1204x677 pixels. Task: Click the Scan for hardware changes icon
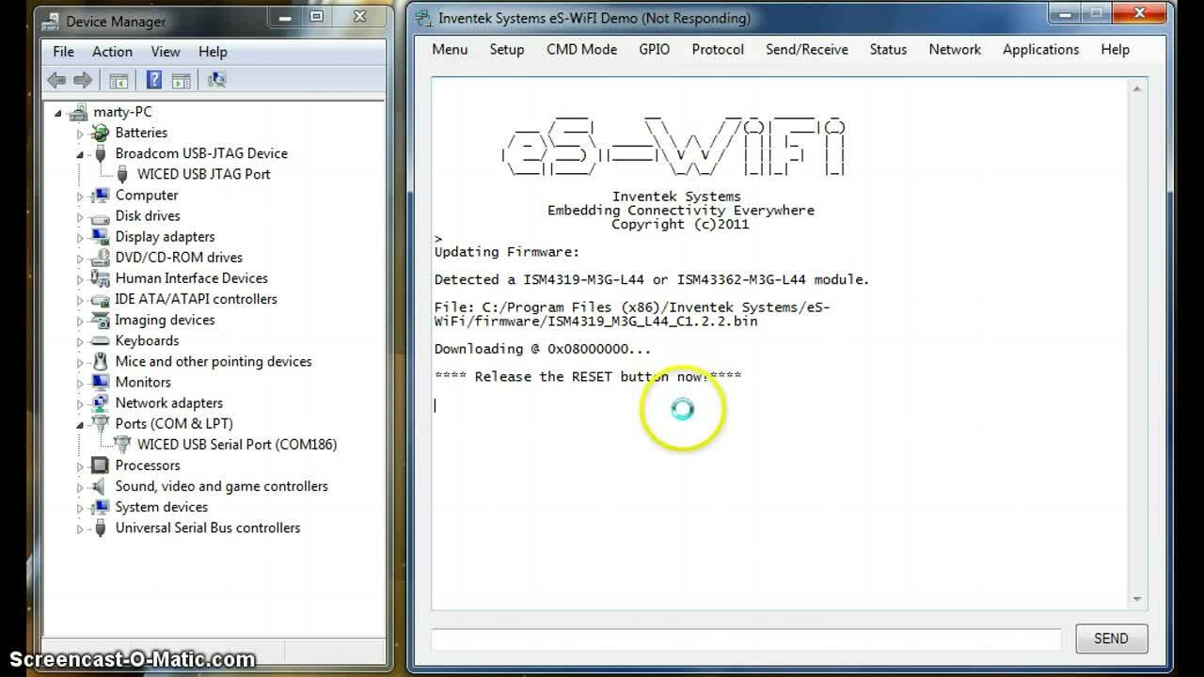coord(216,80)
